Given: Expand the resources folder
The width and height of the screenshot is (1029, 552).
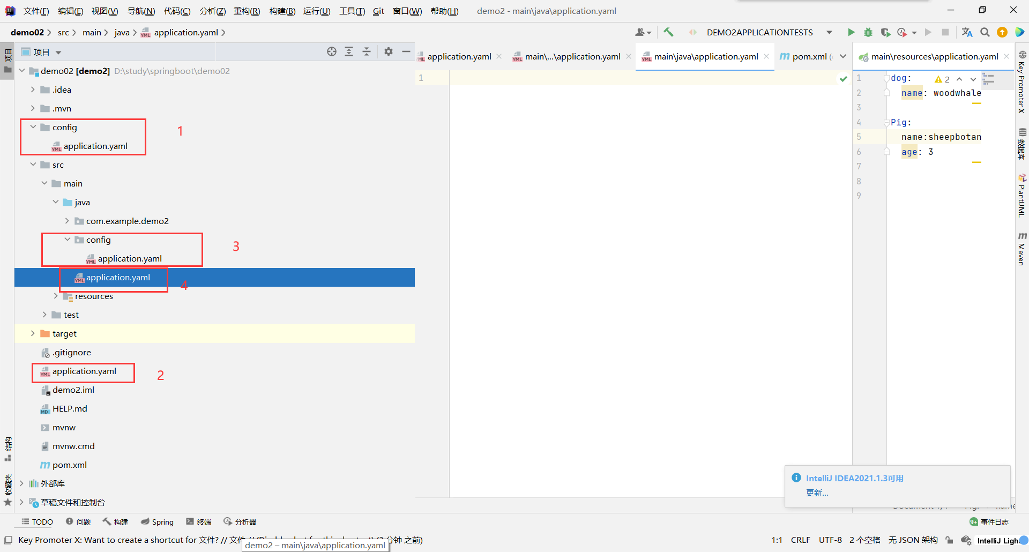Looking at the screenshot, I should 56,296.
